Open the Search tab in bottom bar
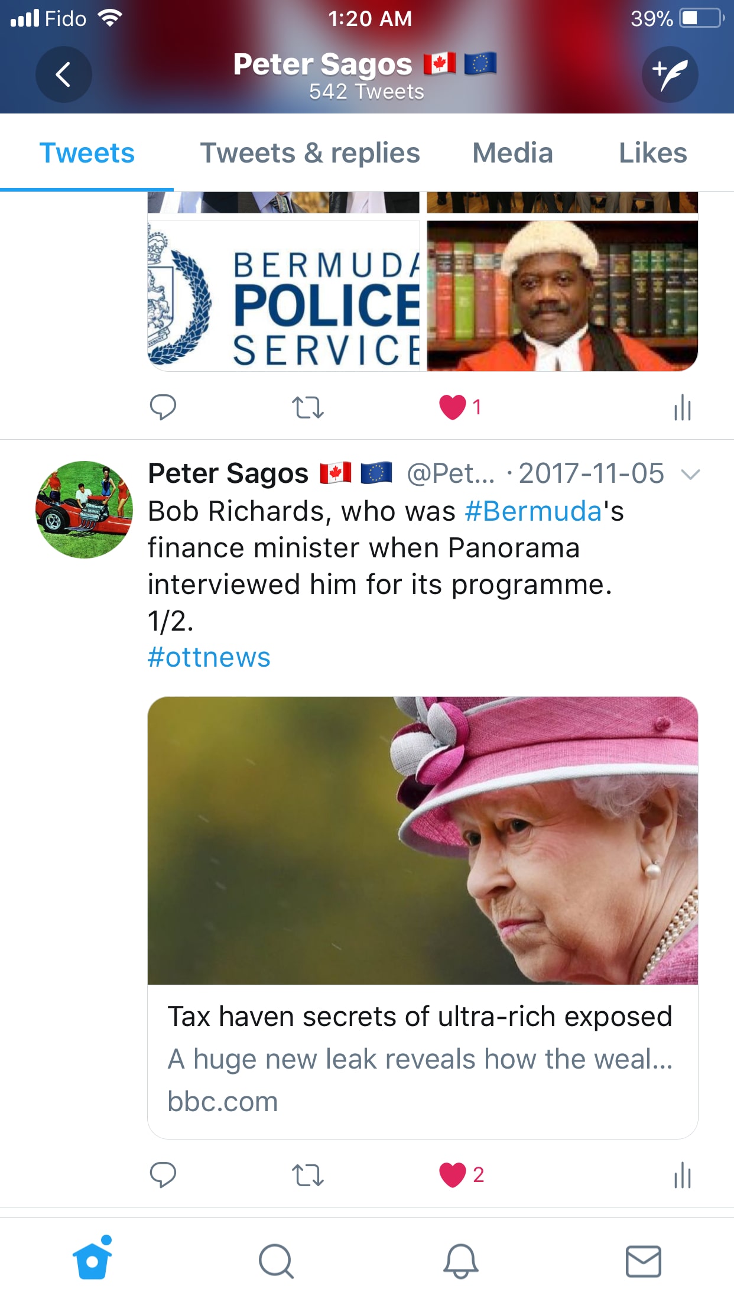The image size is (734, 1305). click(x=276, y=1261)
